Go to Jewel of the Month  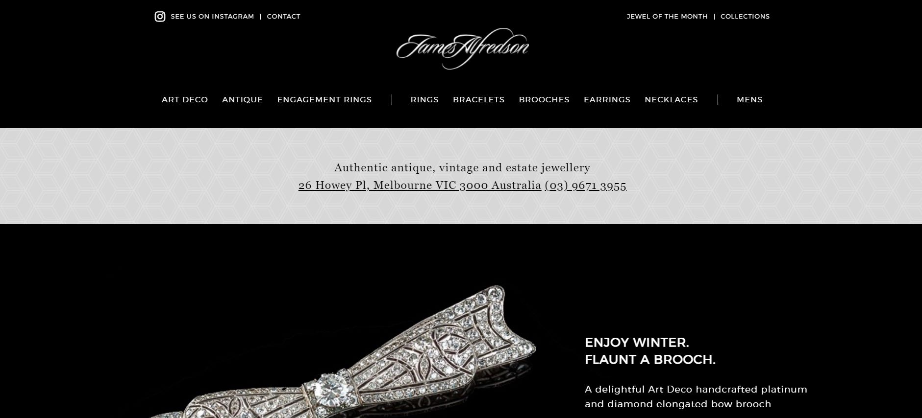pyautogui.click(x=667, y=17)
